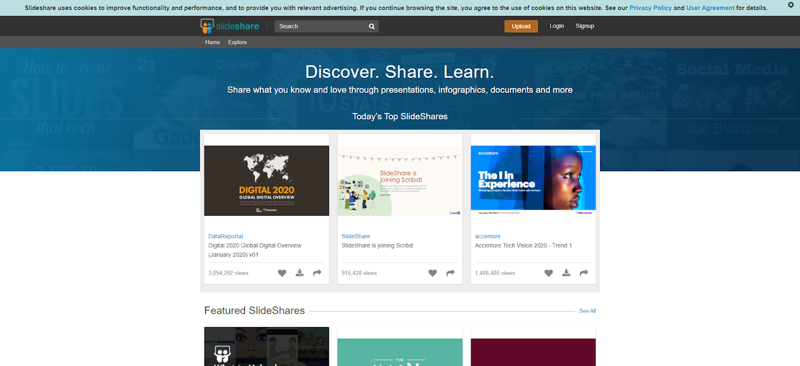Open the SlideShare is joining Scribd thumbnail
Viewport: 800px width, 366px height.
(x=400, y=181)
